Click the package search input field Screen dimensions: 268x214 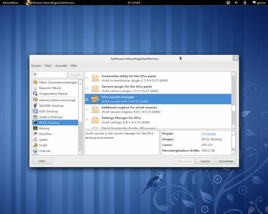point(50,74)
